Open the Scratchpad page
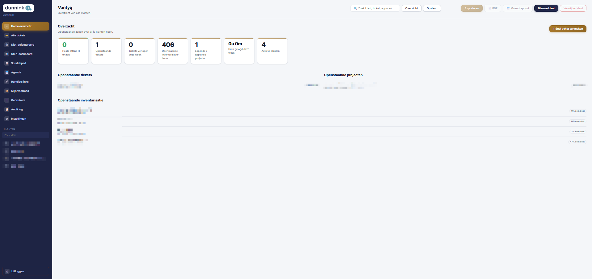Screen dimensions: 592x279 pyautogui.click(x=26, y=63)
